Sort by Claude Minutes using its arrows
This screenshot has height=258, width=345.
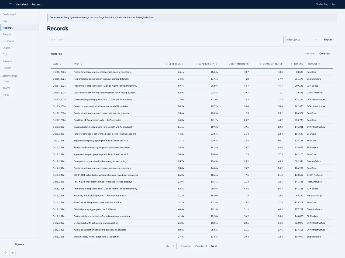tap(261, 64)
